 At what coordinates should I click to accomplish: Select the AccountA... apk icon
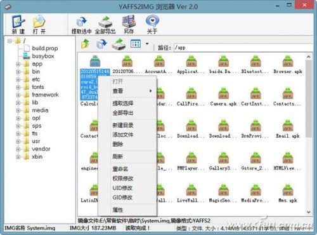[x=159, y=61]
